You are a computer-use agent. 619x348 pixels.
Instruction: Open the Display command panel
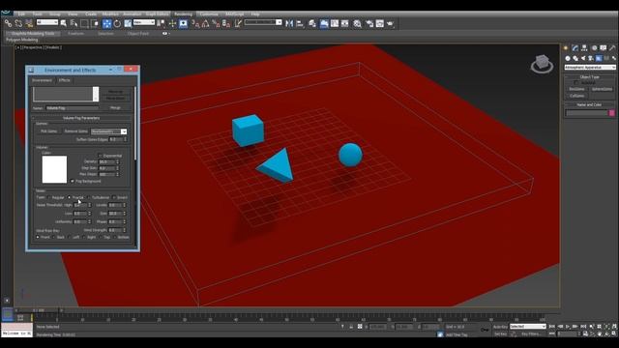(x=604, y=47)
